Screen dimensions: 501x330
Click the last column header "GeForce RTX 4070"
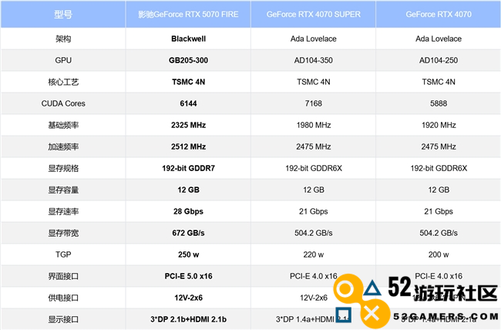point(439,15)
